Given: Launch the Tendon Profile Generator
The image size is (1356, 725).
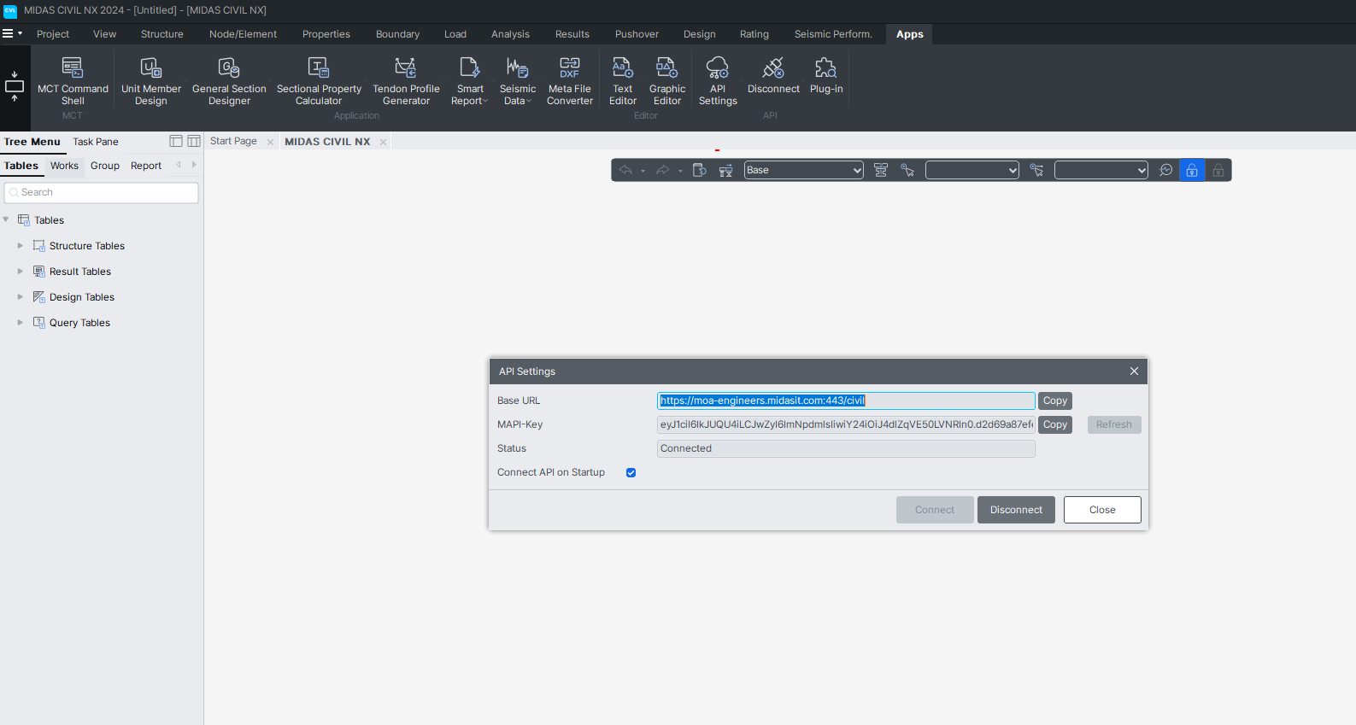Looking at the screenshot, I should 406,81.
